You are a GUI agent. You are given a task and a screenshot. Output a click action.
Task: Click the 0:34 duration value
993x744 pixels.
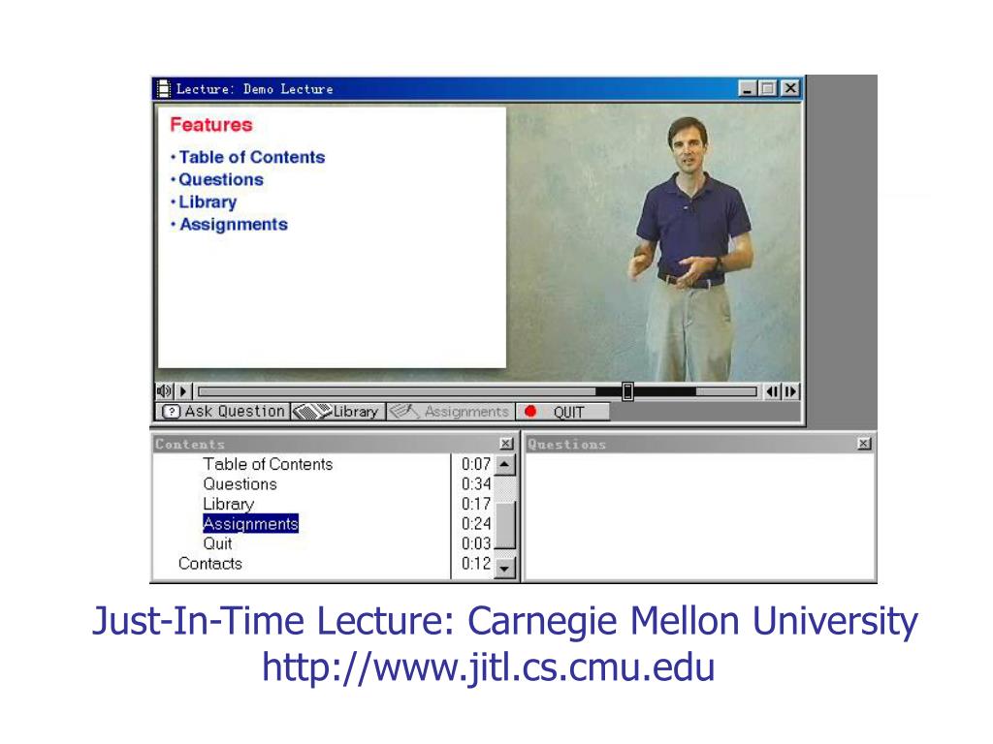click(476, 484)
